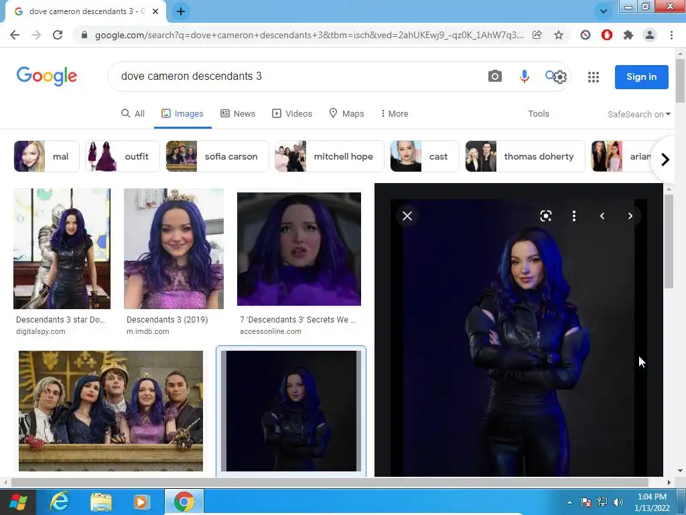Filter images by the cast chip
Screen dimensions: 686x515
(424, 156)
